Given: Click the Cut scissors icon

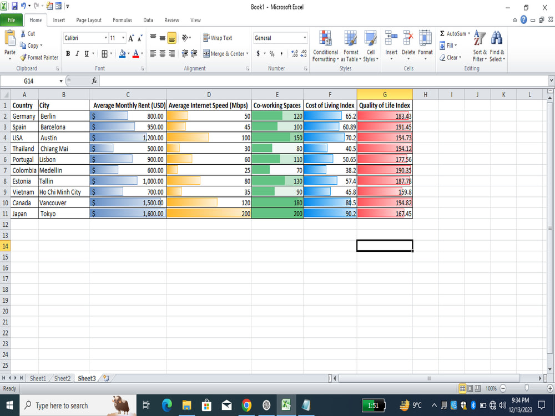Looking at the screenshot, I should coord(23,34).
